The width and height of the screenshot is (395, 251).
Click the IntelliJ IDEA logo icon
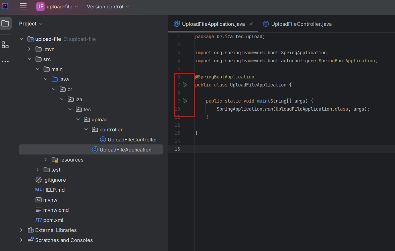pyautogui.click(x=5, y=6)
